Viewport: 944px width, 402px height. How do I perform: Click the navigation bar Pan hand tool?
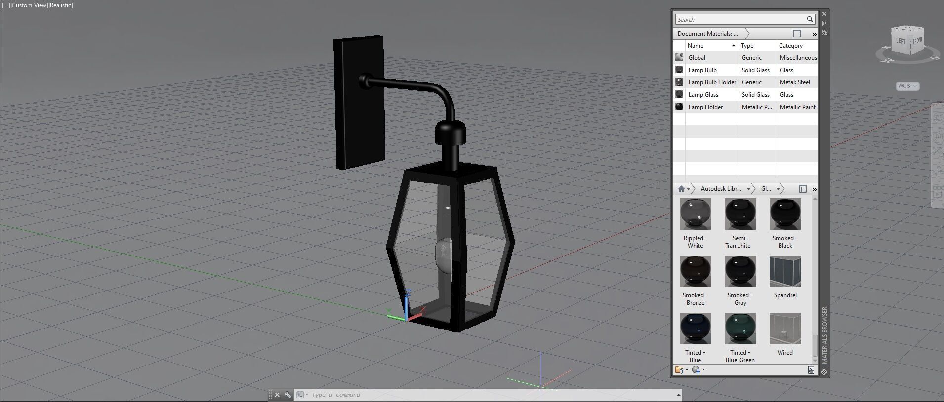pyautogui.click(x=938, y=138)
